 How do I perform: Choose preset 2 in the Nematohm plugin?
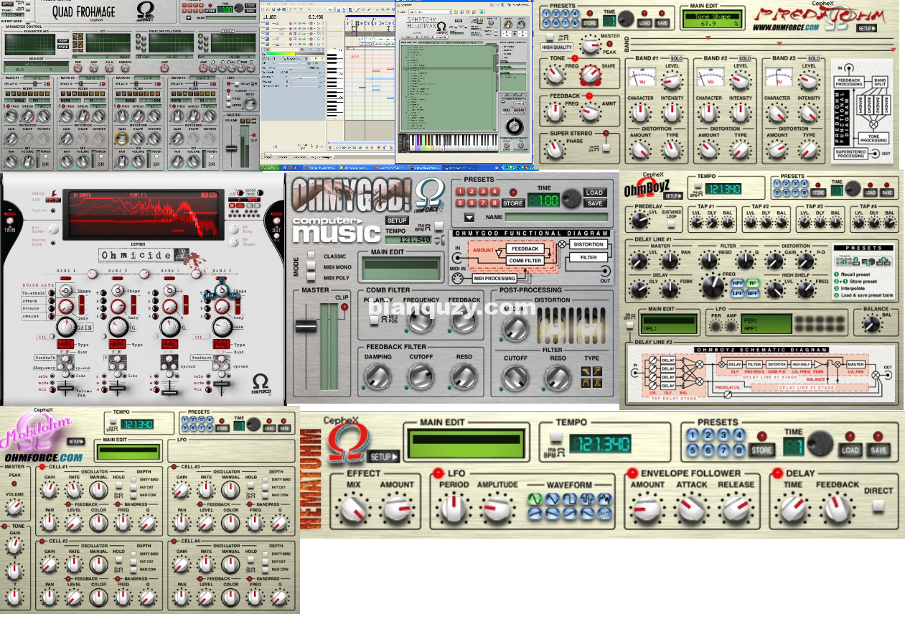pos(708,435)
